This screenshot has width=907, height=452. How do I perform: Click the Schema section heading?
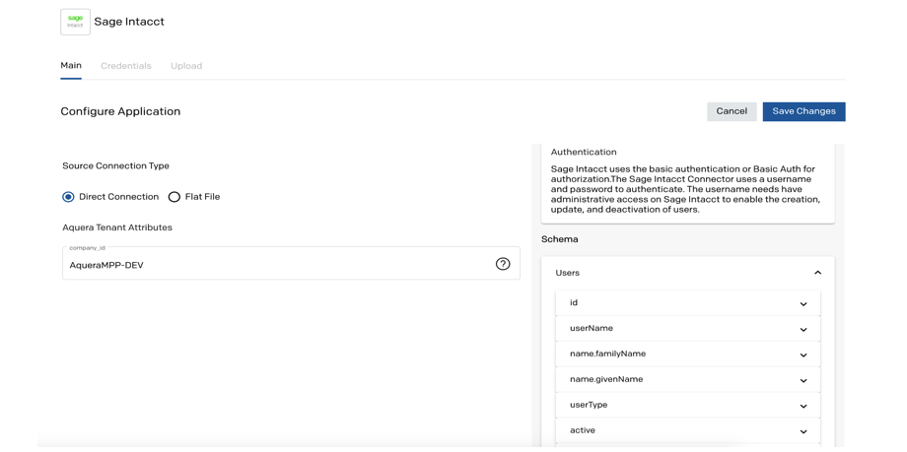point(560,239)
